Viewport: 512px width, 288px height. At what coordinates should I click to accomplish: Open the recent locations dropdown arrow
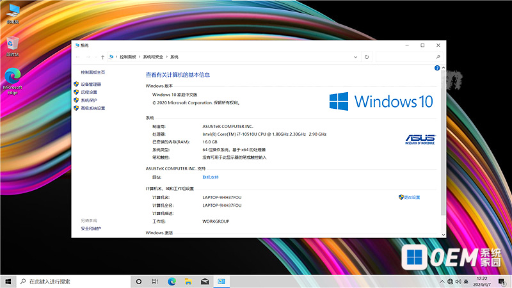point(95,57)
